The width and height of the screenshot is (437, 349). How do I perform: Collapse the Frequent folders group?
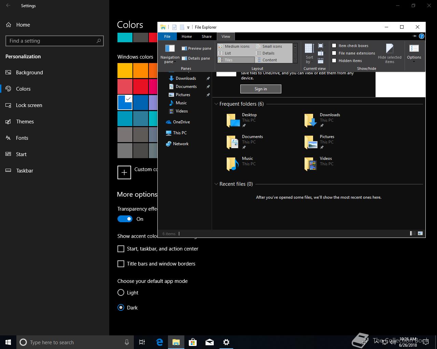(x=216, y=104)
